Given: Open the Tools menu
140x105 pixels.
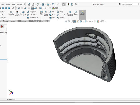Looking at the screenshot, I should pyautogui.click(x=13, y=4).
